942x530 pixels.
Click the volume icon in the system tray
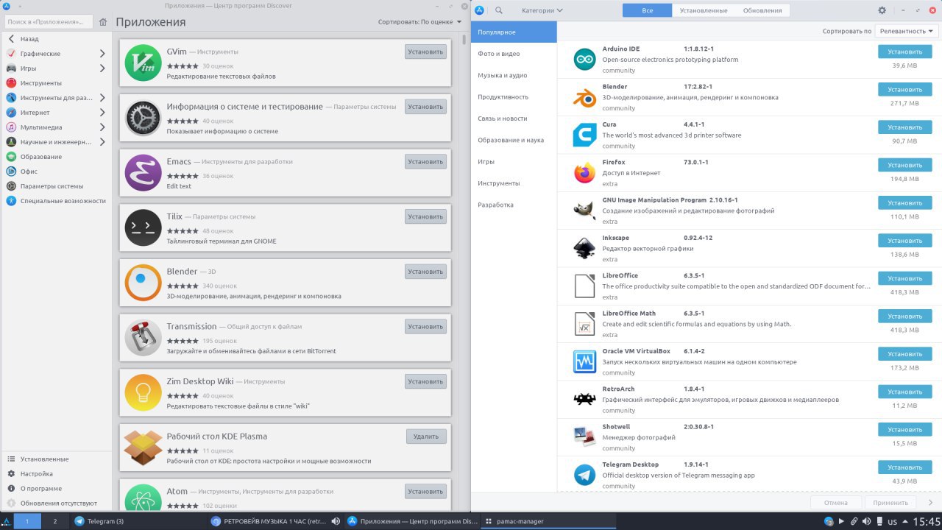[x=866, y=521]
